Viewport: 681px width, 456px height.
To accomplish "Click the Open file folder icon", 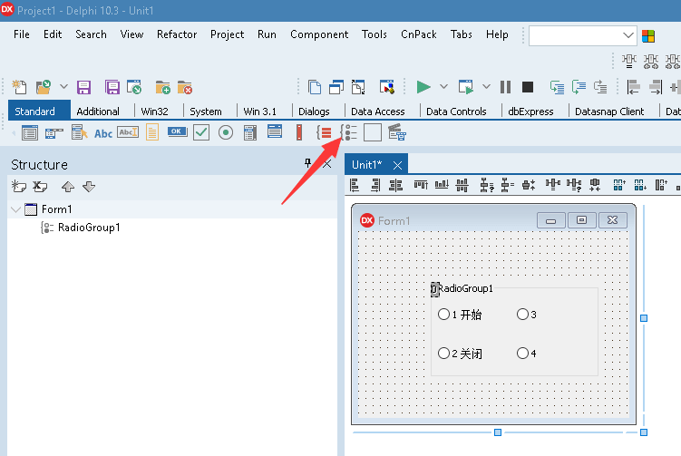I will tap(44, 87).
